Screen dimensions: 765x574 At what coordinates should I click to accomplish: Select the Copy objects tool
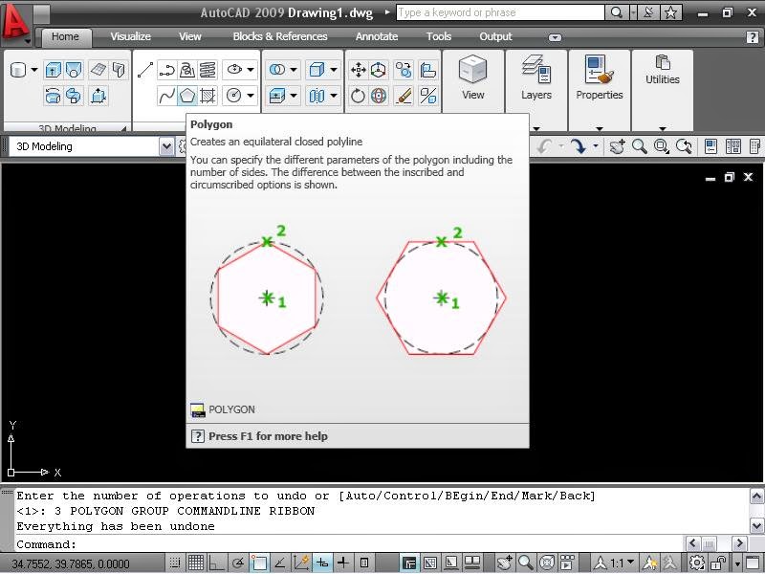pos(404,70)
